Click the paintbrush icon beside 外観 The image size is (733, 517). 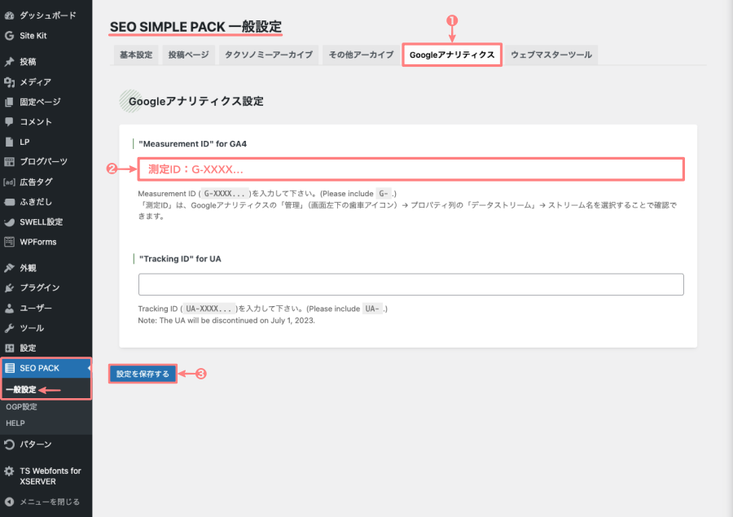[9, 268]
